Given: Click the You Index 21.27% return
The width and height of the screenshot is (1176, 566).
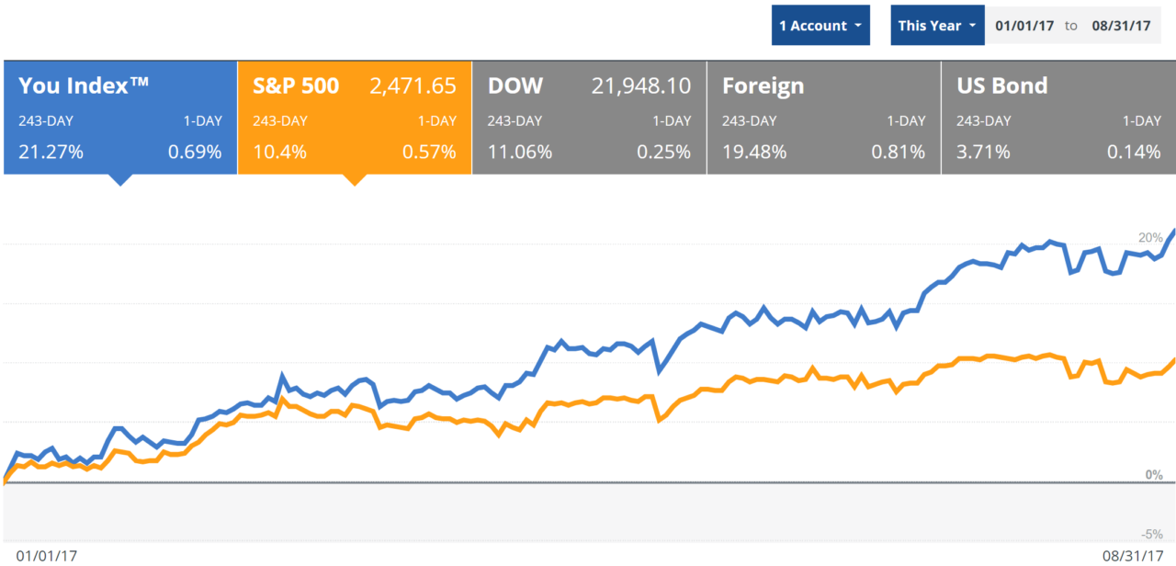Looking at the screenshot, I should pyautogui.click(x=51, y=153).
